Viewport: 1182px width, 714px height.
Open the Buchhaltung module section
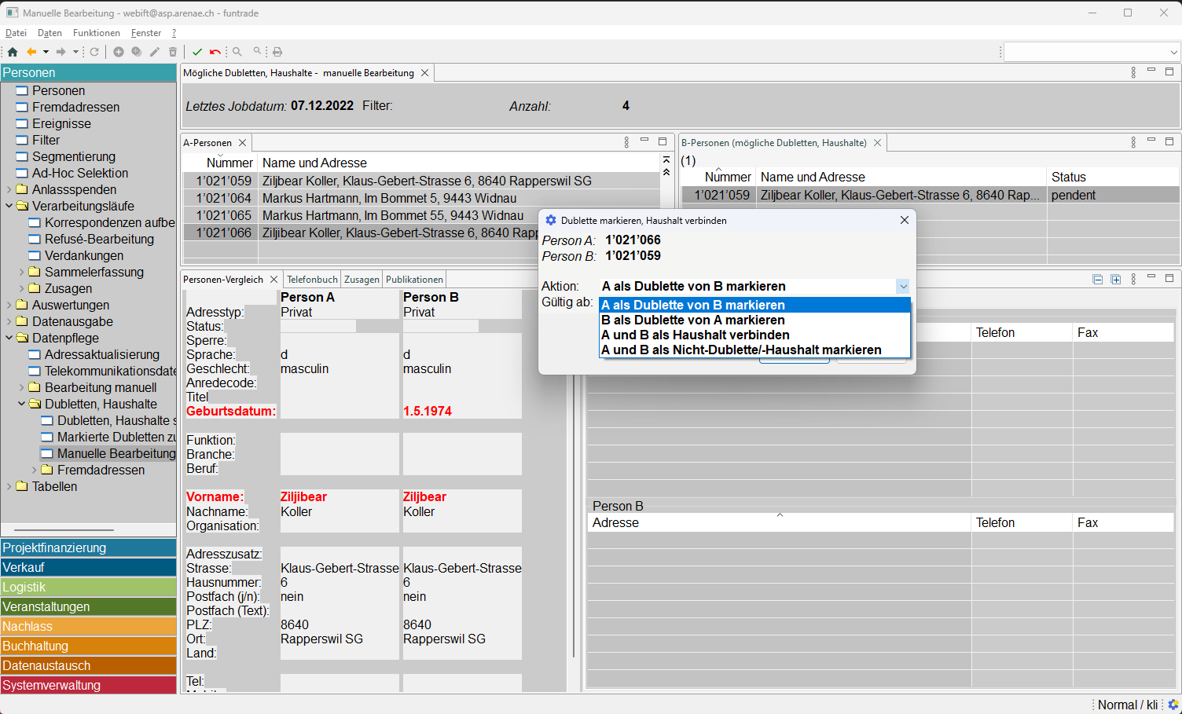pos(88,646)
